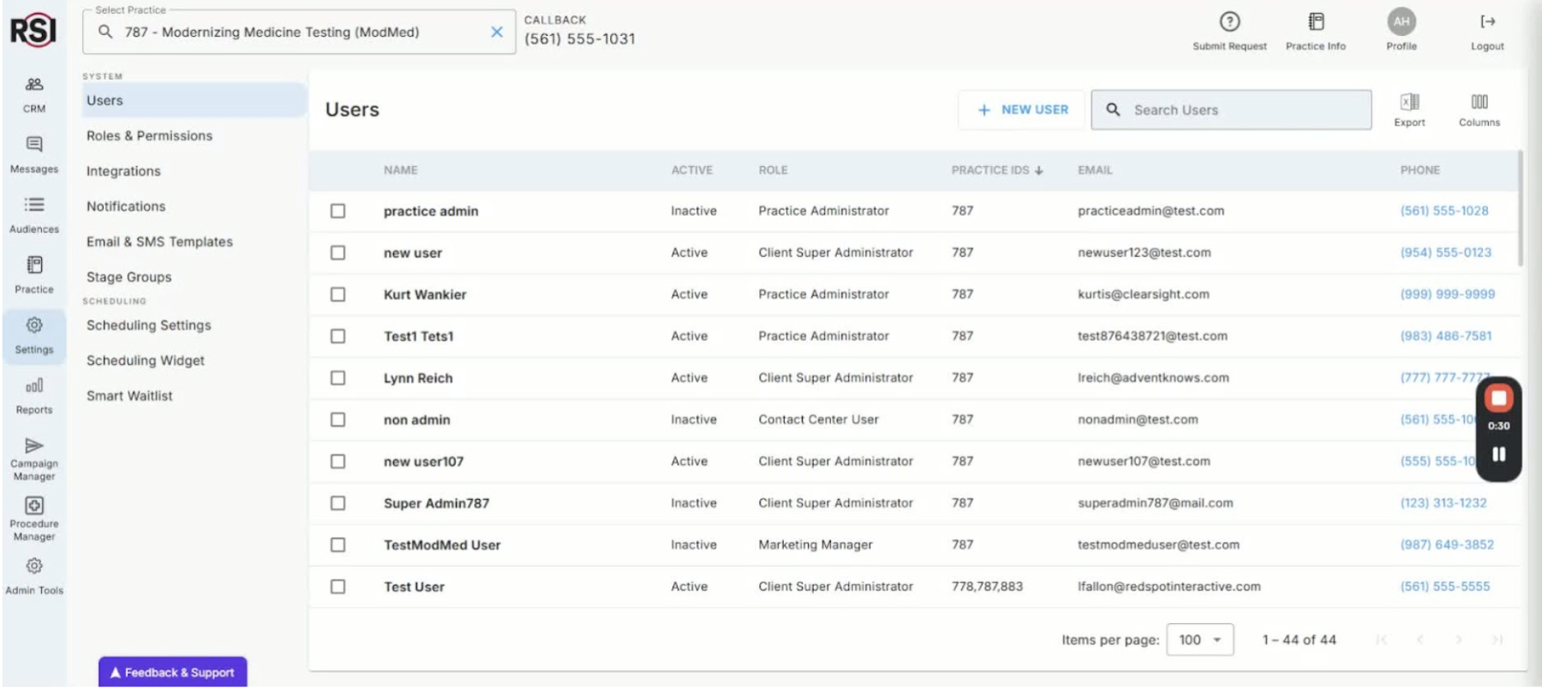The height and width of the screenshot is (690, 1542).
Task: Open Roles & Permissions settings page
Action: [149, 136]
